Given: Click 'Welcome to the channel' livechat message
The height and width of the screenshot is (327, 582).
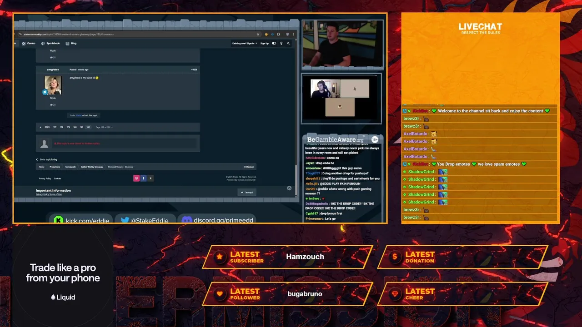Looking at the screenshot, I should tap(480, 111).
